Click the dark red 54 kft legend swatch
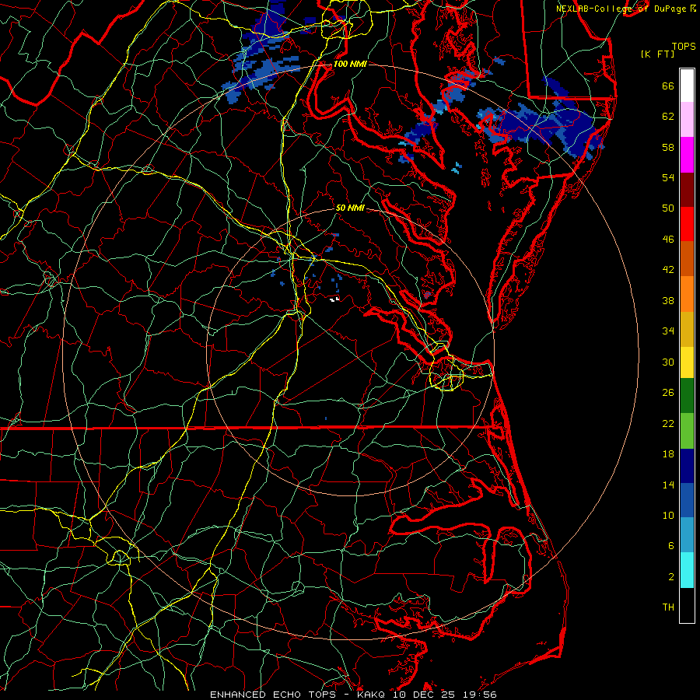 [x=687, y=190]
